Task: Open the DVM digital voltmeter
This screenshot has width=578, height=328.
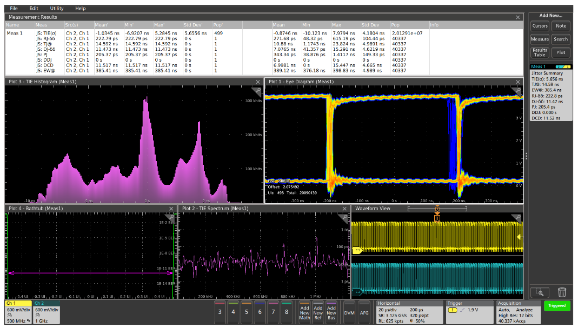Action: pyautogui.click(x=348, y=312)
